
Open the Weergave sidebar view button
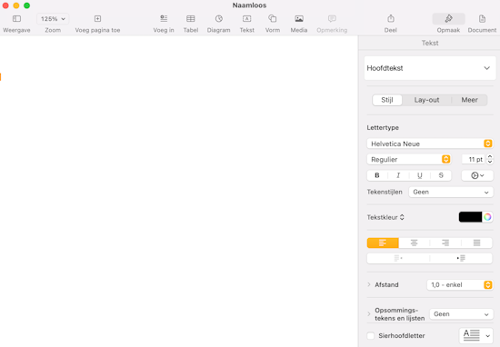tap(16, 19)
